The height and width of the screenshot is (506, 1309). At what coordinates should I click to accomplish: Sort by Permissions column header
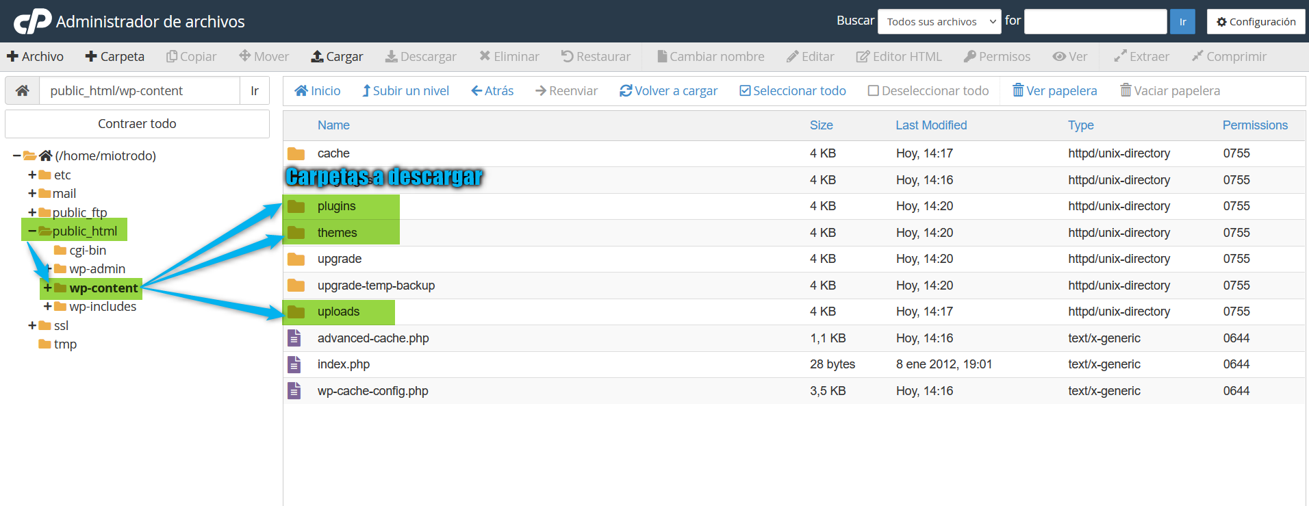1255,125
